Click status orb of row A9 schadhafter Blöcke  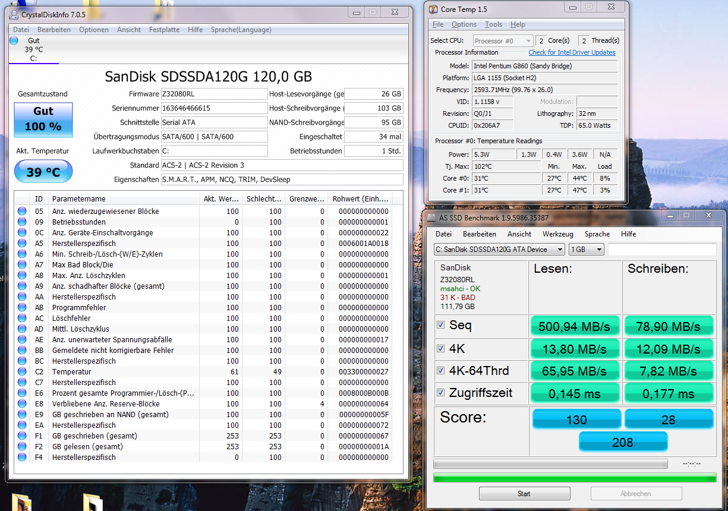pyautogui.click(x=22, y=286)
